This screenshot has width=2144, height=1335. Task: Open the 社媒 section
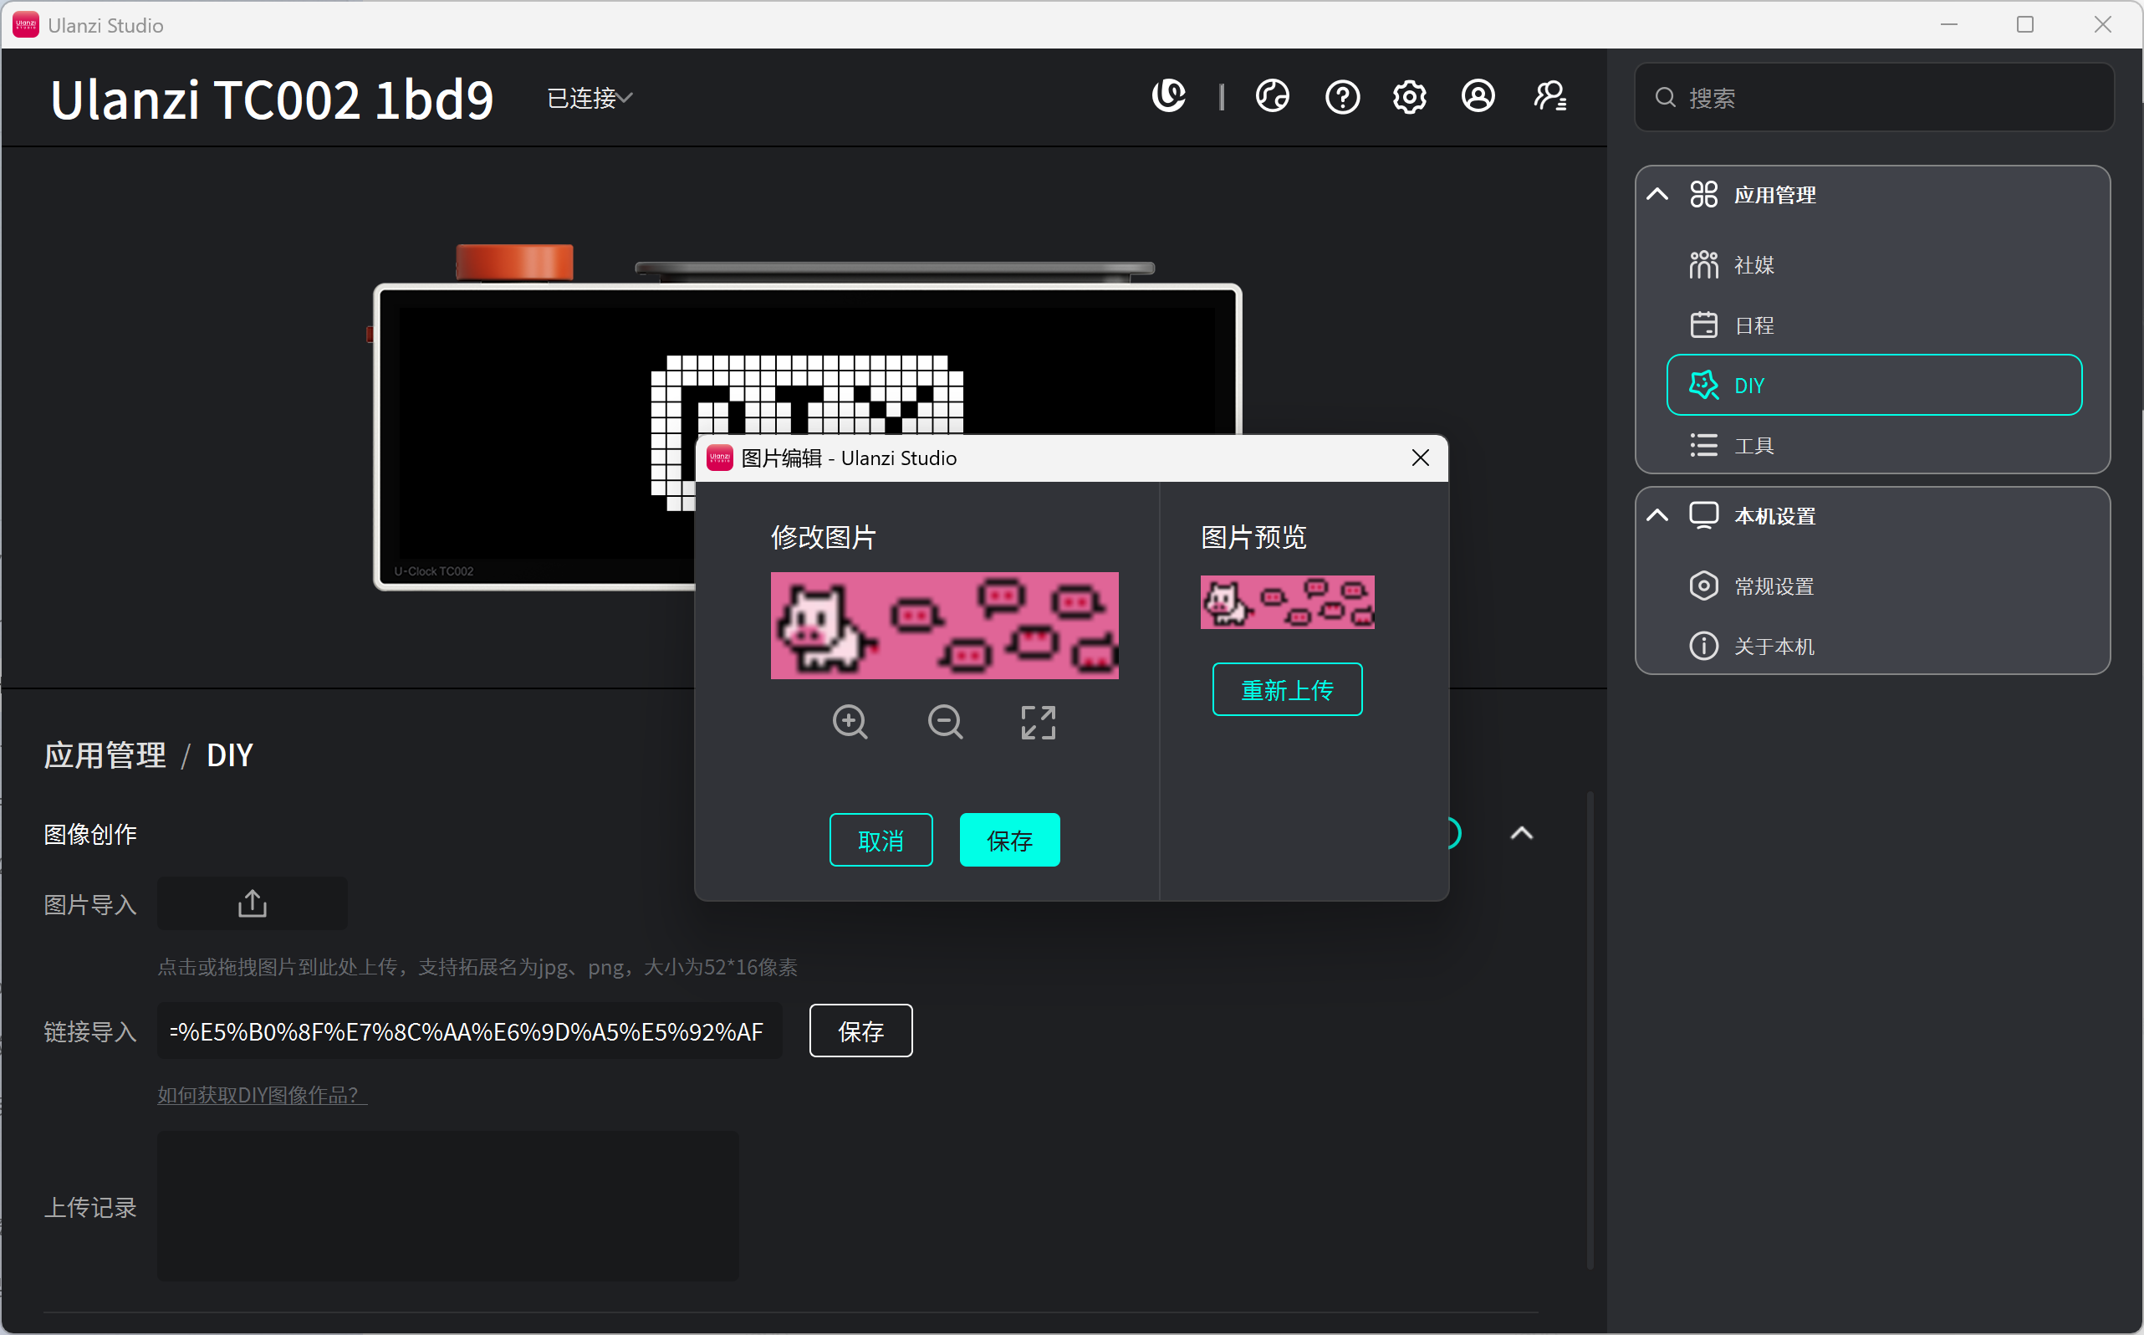tap(1874, 265)
